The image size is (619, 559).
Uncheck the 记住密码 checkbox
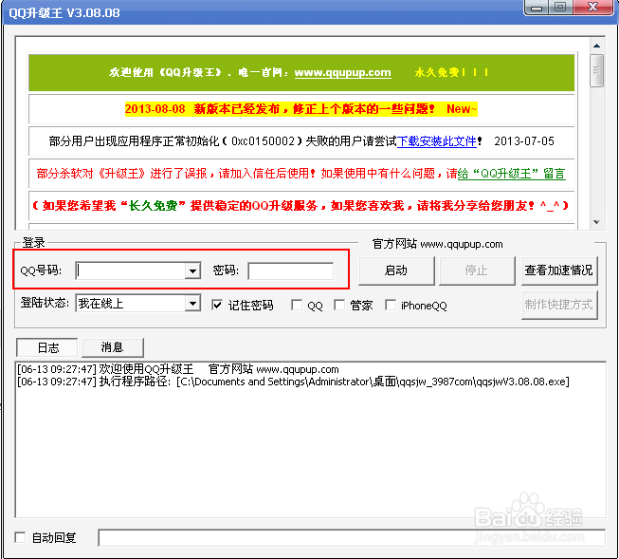[x=217, y=305]
